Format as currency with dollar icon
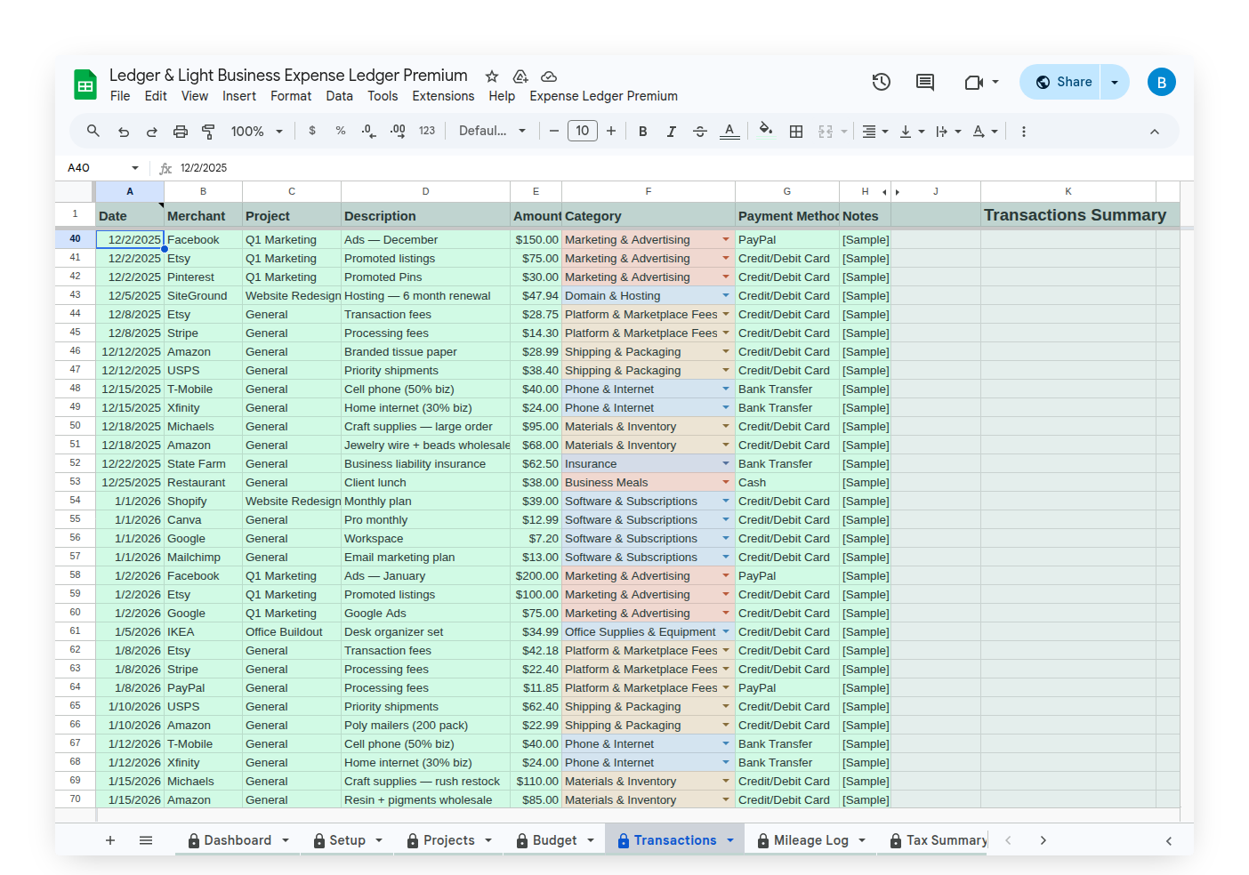The width and height of the screenshot is (1249, 875). (x=312, y=131)
